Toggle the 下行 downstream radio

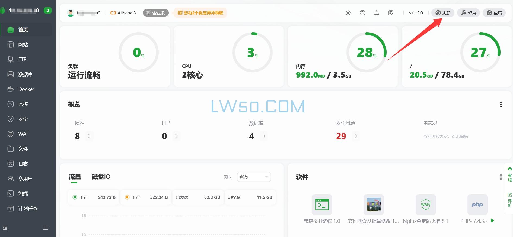(x=127, y=197)
